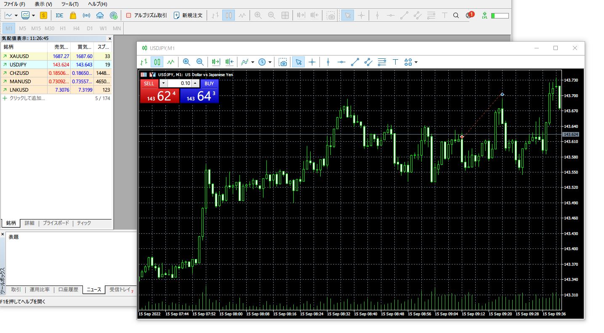Select the M30 timeframe
The image size is (604, 333).
click(50, 29)
